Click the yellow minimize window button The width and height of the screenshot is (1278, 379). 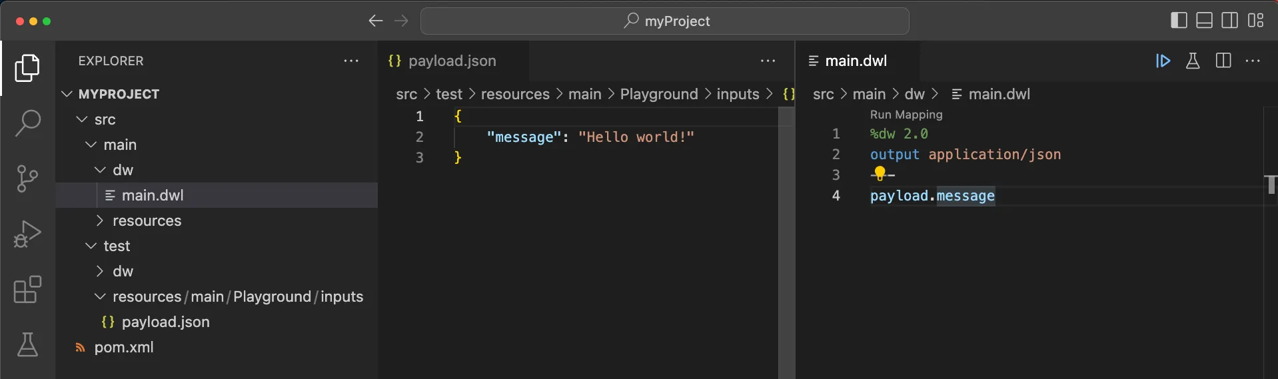click(x=33, y=21)
